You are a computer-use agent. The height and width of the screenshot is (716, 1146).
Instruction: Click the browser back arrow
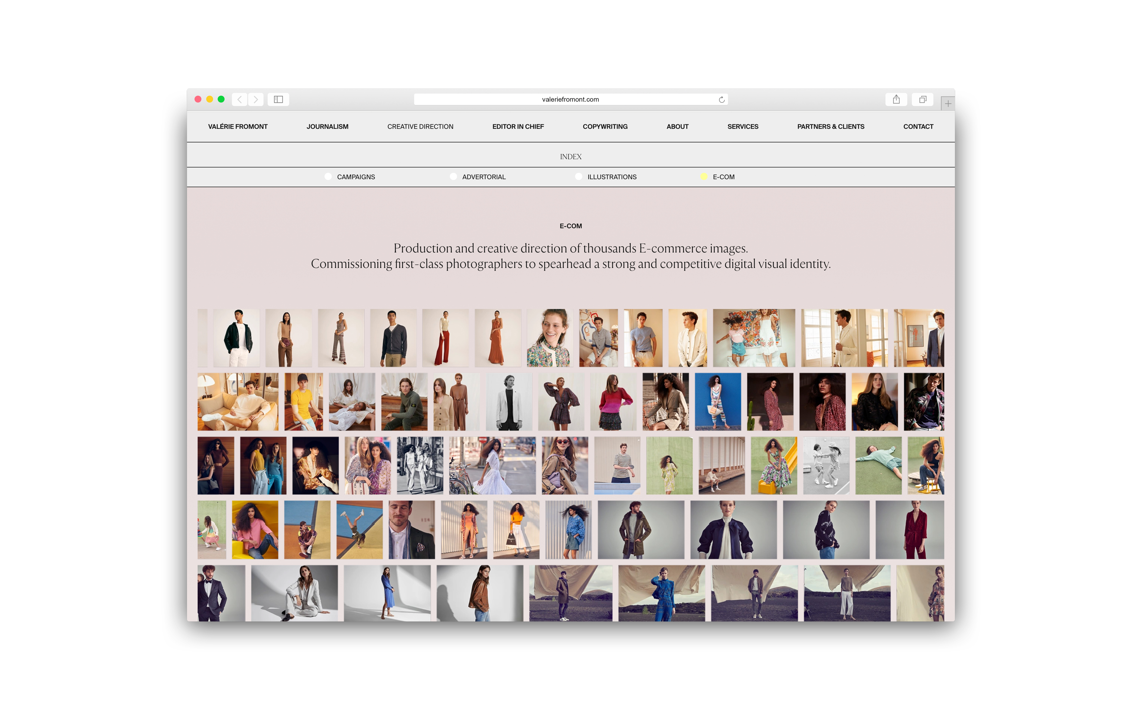(x=240, y=100)
